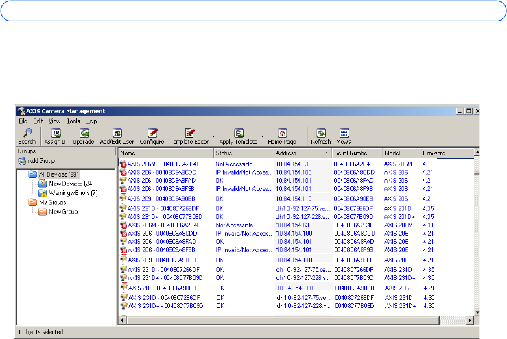The height and width of the screenshot is (339, 507).
Task: Select the All Devices (89) folder
Action: [x=54, y=175]
